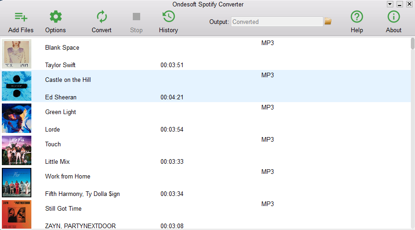Click the Add Files icon

(x=21, y=17)
